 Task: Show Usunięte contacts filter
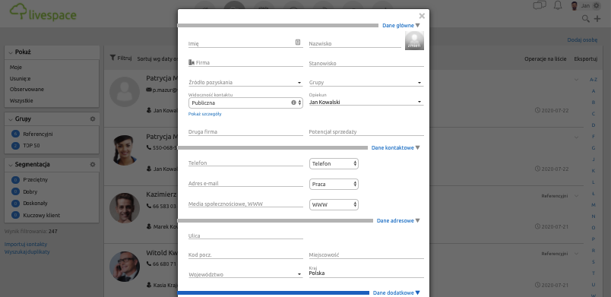[x=21, y=79]
